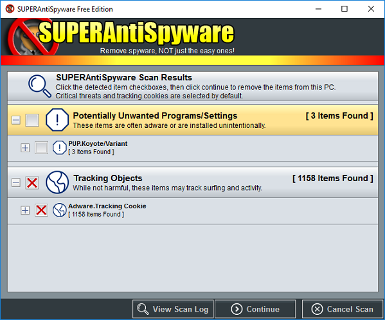Click Continue to remove selected items
Screen dimensions: 385x320
tap(255, 309)
